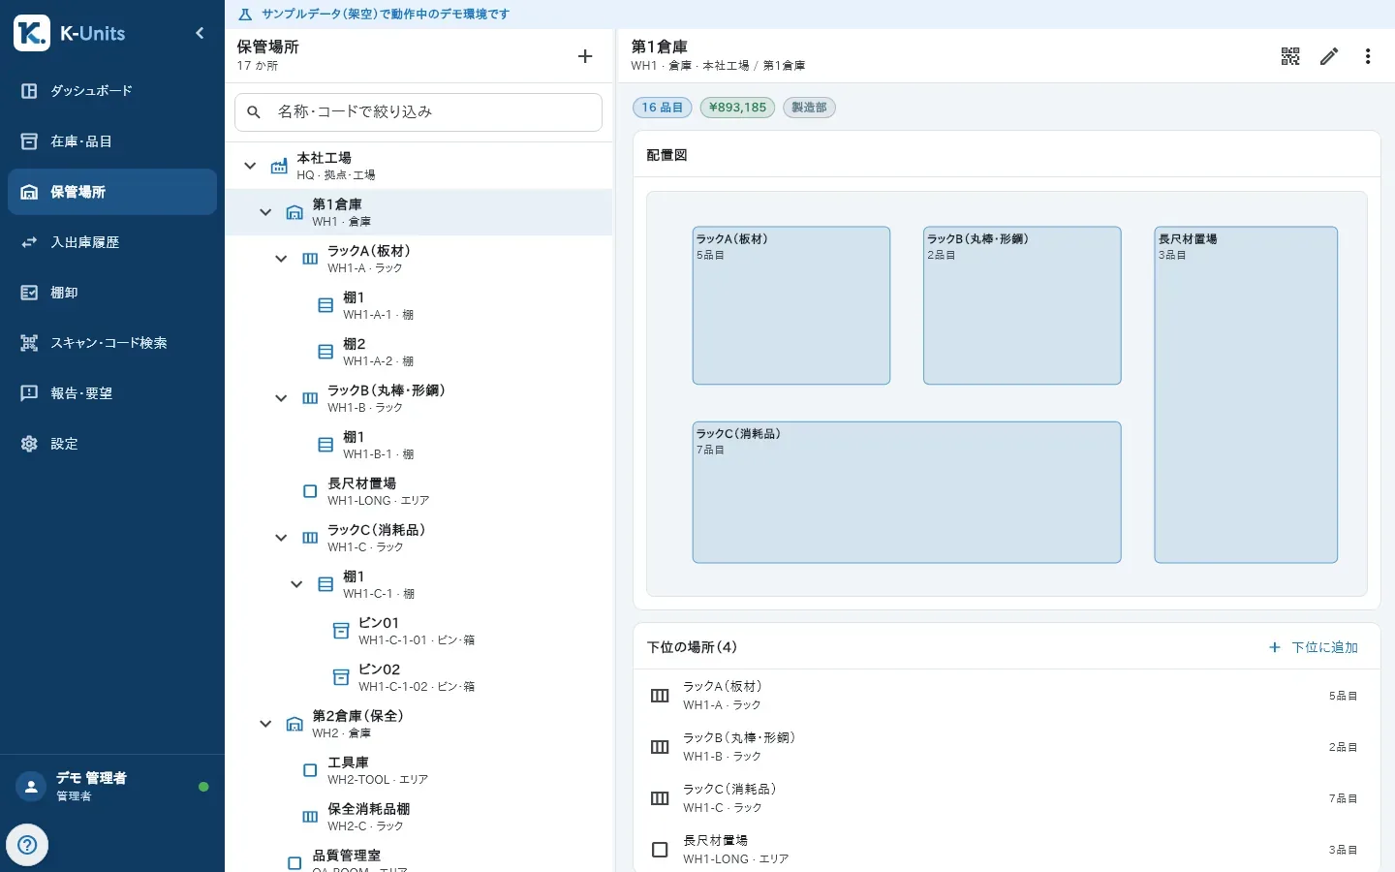Image resolution: width=1395 pixels, height=872 pixels.
Task: Collapse the 第2倉庫(保全) tree chevron
Action: pyautogui.click(x=265, y=724)
